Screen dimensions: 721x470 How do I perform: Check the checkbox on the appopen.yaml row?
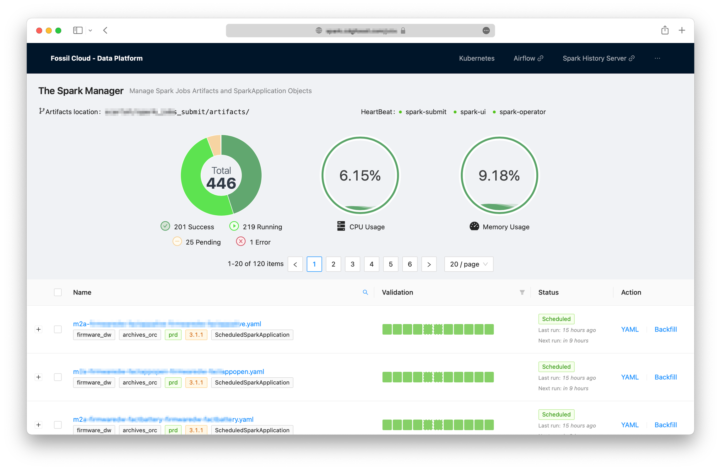[x=58, y=377]
